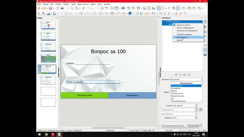This screenshot has width=244, height=137.
Task: Open Chrome from the taskbar
Action: click(46, 134)
